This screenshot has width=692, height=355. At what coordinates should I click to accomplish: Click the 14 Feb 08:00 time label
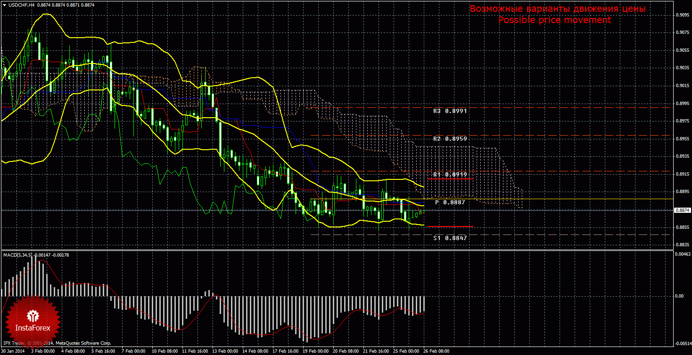click(255, 351)
